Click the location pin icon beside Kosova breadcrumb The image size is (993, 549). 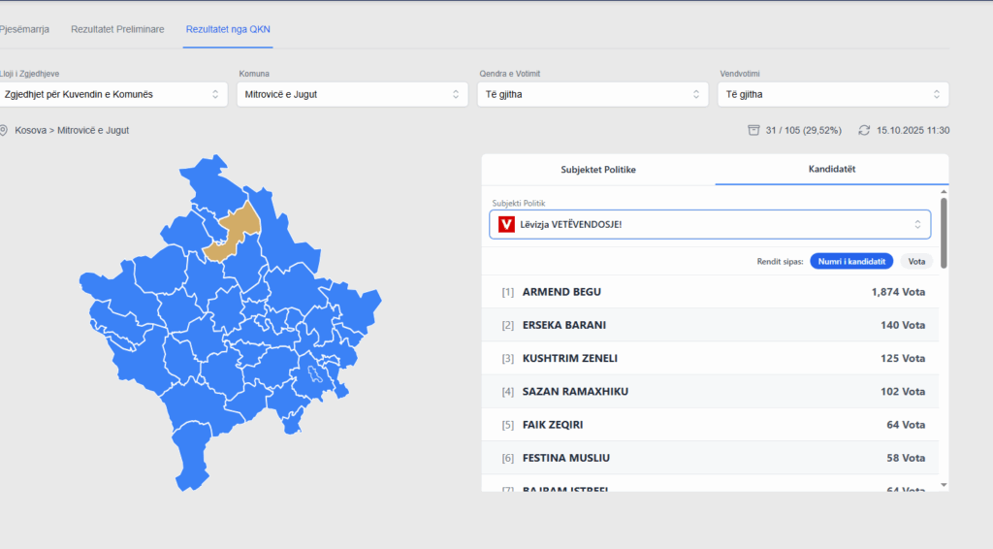4,130
